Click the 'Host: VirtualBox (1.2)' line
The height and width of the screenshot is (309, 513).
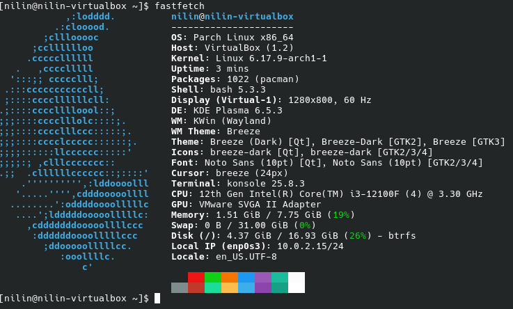pos(232,48)
